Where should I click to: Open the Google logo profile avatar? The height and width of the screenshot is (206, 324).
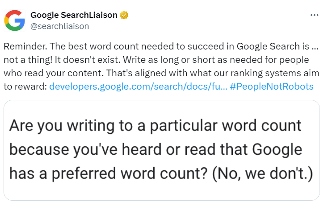pos(14,21)
